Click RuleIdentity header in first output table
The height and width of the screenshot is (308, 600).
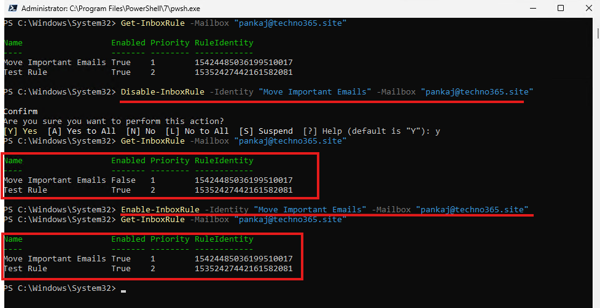click(x=224, y=43)
